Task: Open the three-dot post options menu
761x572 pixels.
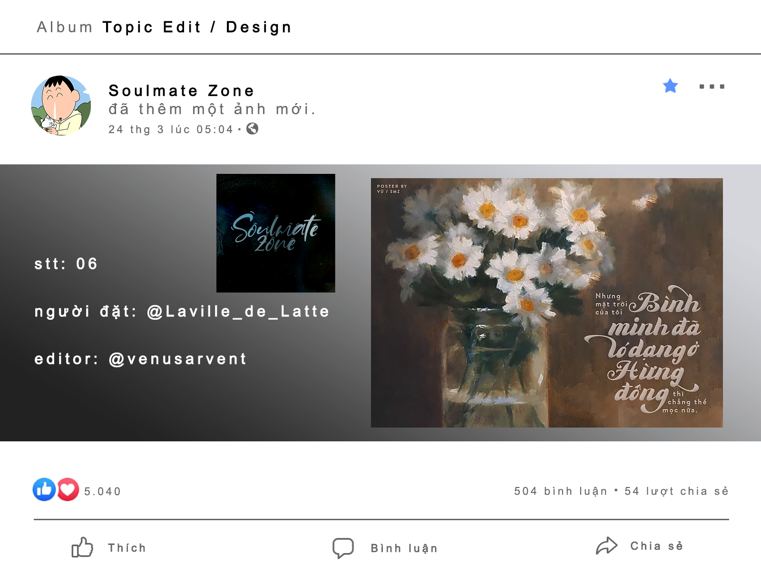Action: click(x=712, y=86)
